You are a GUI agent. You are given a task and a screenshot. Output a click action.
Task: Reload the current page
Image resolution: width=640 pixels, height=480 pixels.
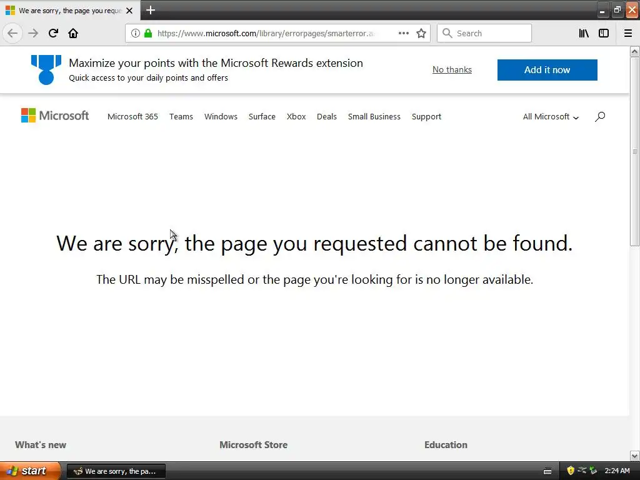[53, 33]
